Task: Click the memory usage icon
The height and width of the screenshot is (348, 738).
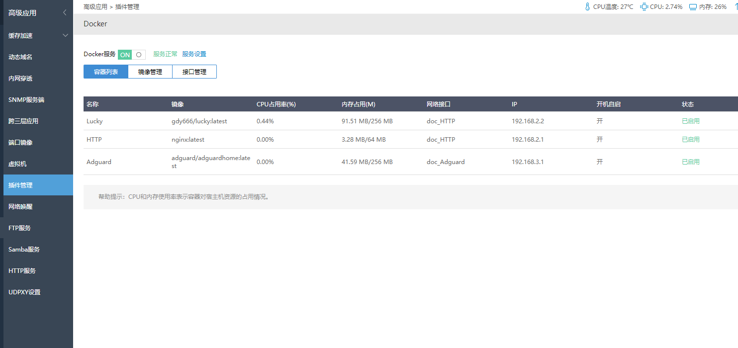Action: coord(693,7)
